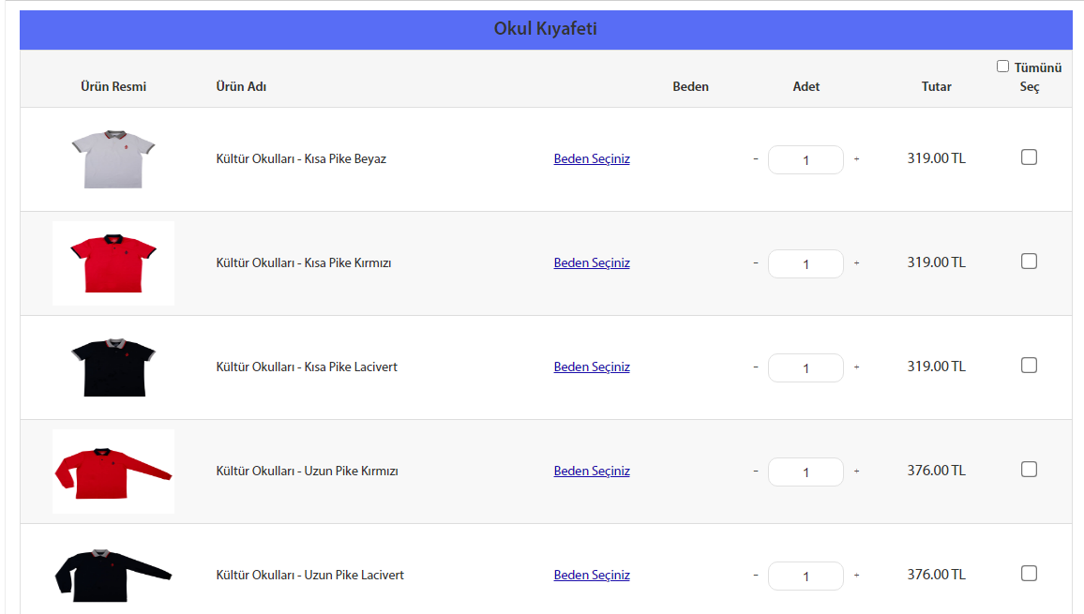
Task: Open Beden Seçiniz for Kısa Pike Beyaz
Action: tap(592, 159)
